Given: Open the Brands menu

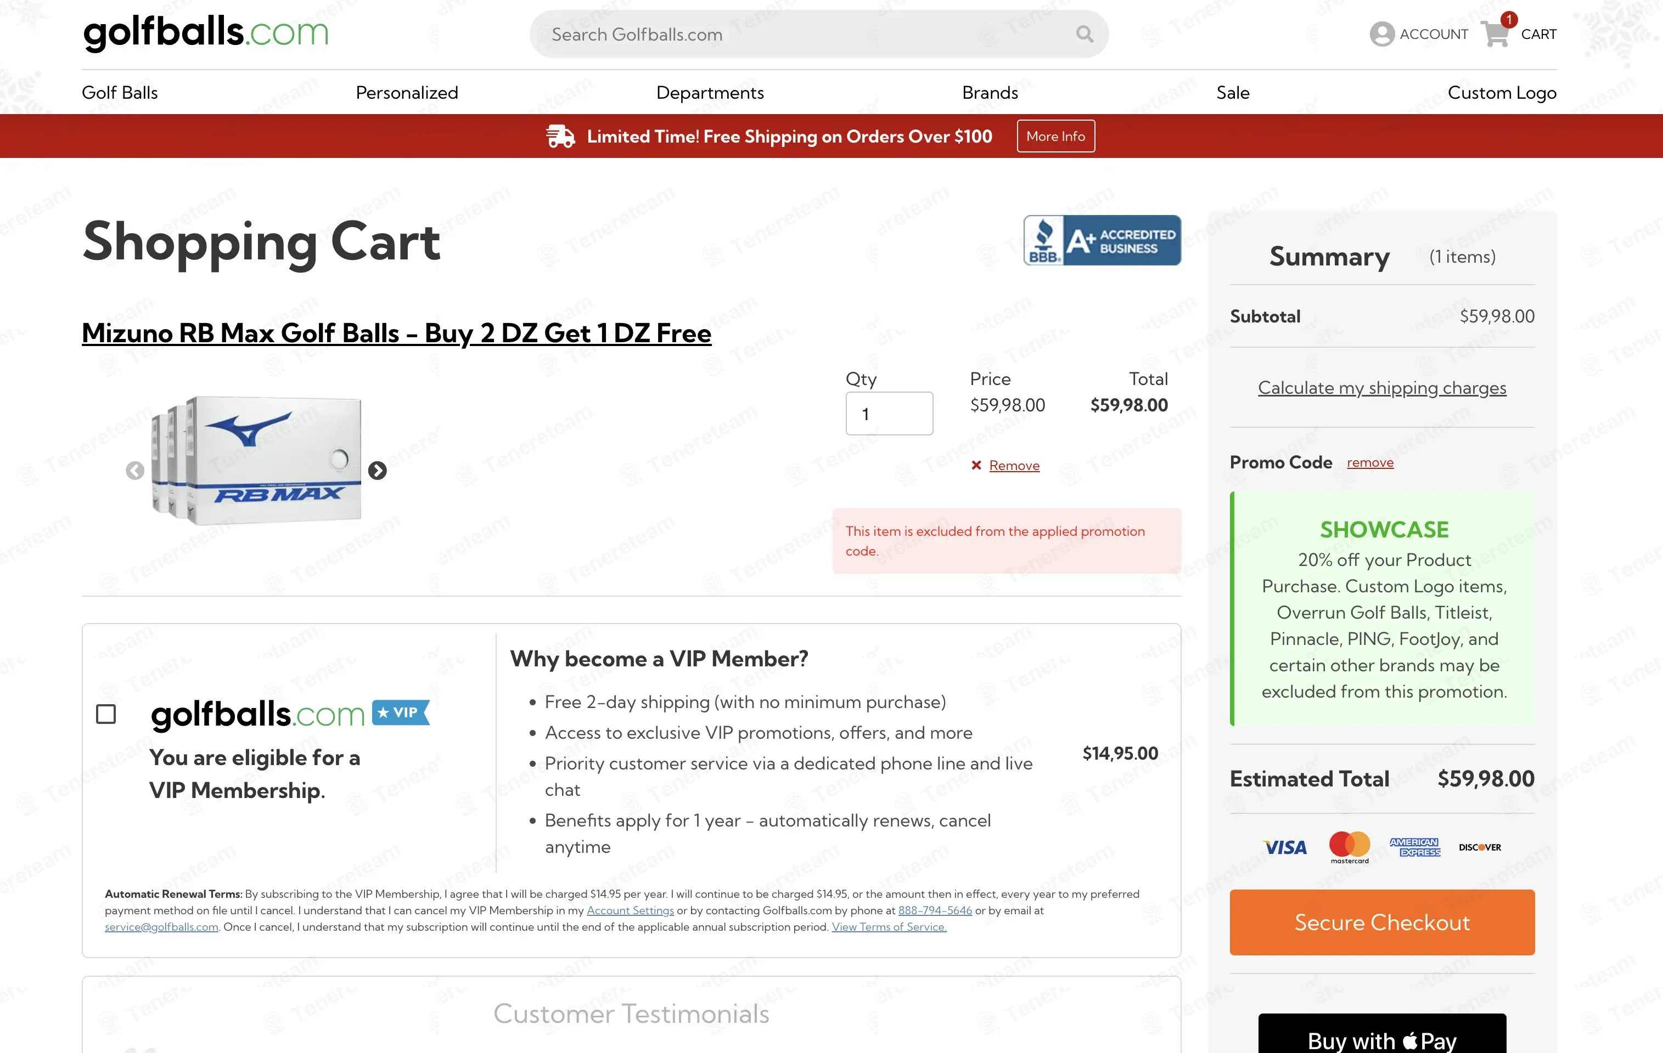Looking at the screenshot, I should [990, 93].
